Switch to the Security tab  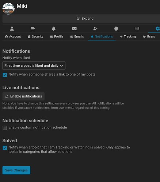tap(35, 37)
